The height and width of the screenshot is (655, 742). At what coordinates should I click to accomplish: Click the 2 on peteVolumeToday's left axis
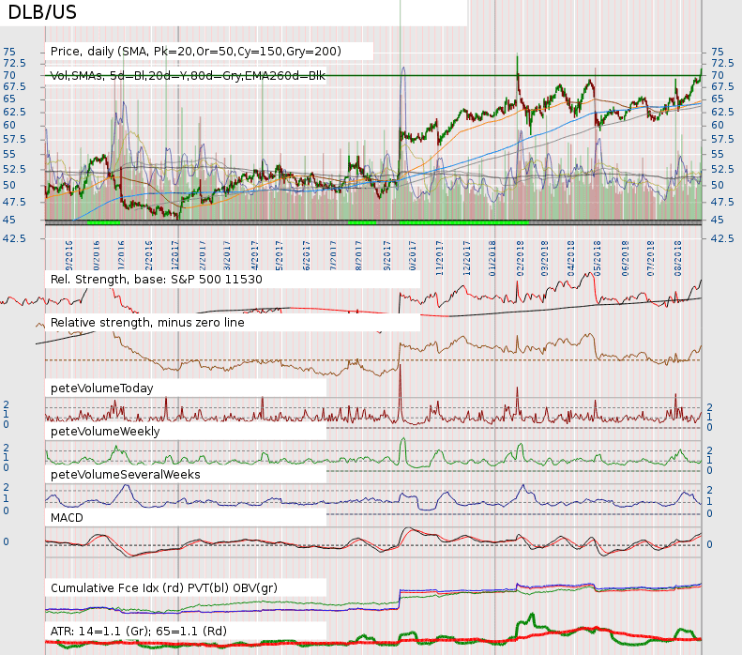coord(7,404)
